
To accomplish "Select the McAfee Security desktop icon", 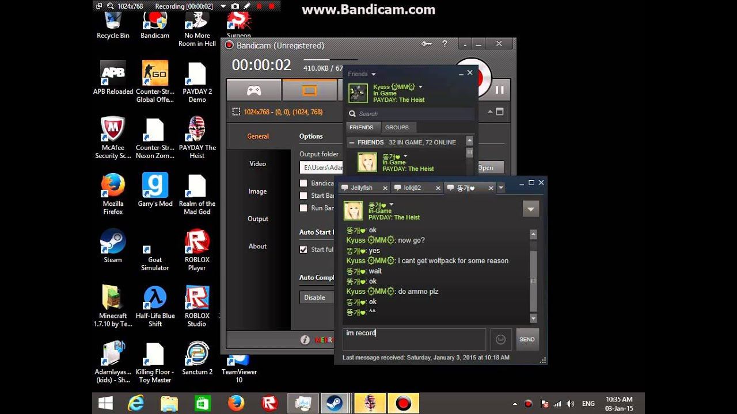I will [113, 138].
